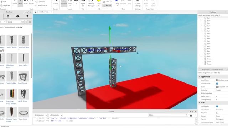Select the Climbing truss toolbox model
The height and width of the screenshot is (128, 228).
pyautogui.click(x=12, y=61)
